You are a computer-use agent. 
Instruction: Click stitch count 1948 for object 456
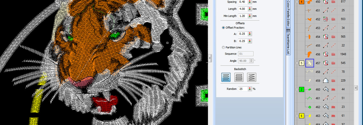(343, 54)
